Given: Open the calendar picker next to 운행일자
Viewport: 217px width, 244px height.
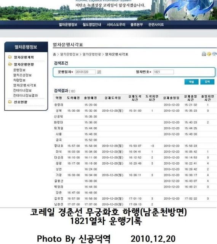Looking at the screenshot, I should pyautogui.click(x=99, y=72).
